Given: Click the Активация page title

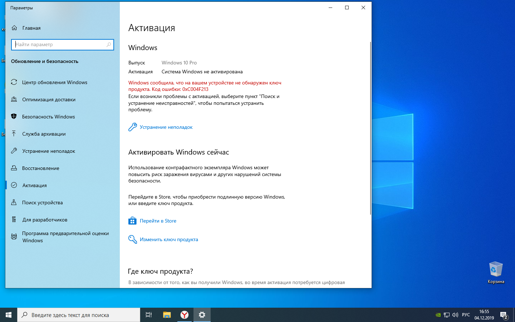Looking at the screenshot, I should coord(152,28).
